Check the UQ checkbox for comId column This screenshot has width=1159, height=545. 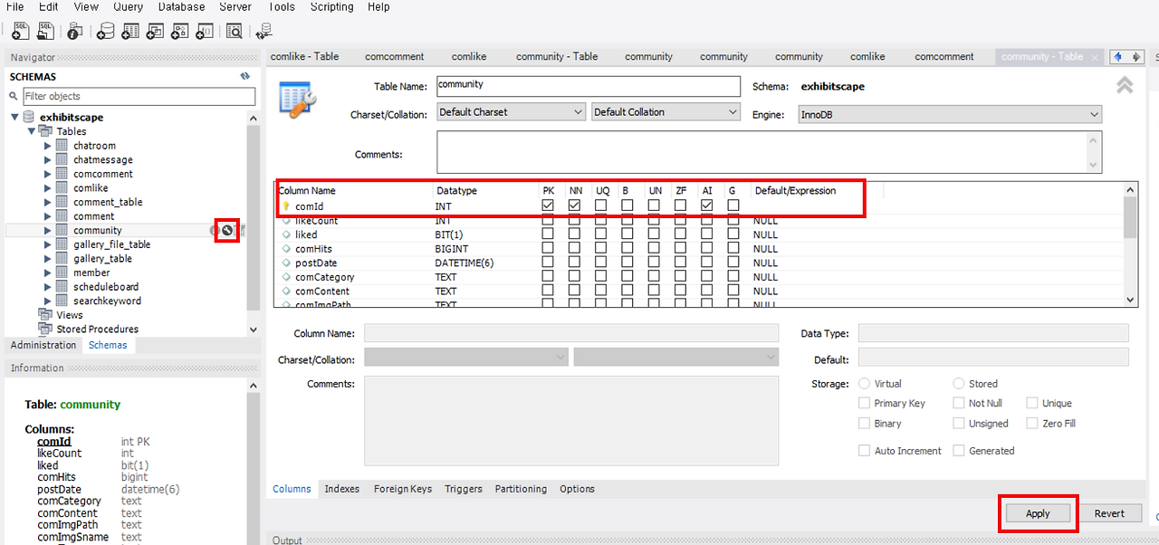click(x=602, y=206)
